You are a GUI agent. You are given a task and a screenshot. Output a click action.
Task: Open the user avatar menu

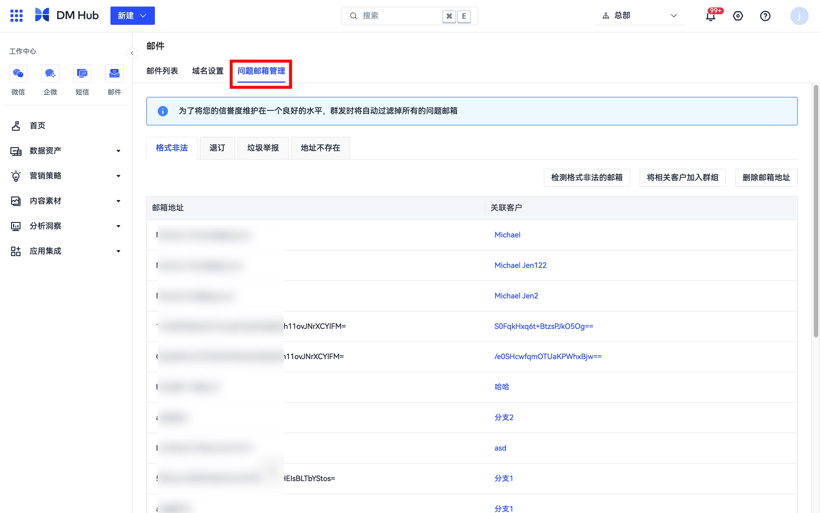pos(799,16)
